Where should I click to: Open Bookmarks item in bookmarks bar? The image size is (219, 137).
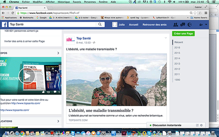(x=27, y=18)
